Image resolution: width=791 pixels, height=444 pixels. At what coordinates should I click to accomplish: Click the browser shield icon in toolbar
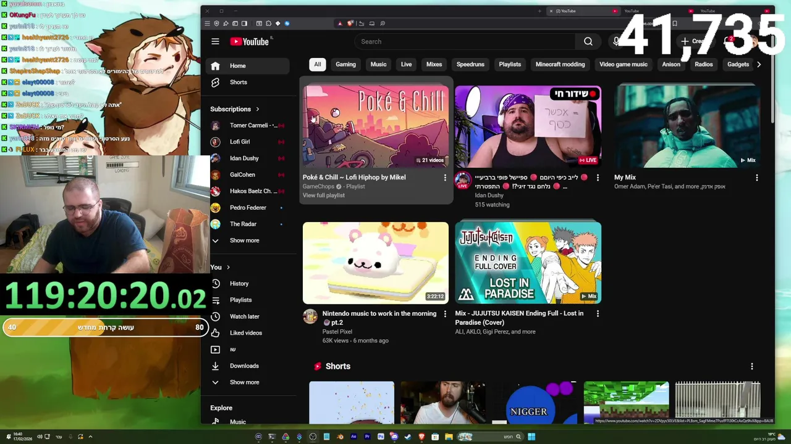coord(216,23)
